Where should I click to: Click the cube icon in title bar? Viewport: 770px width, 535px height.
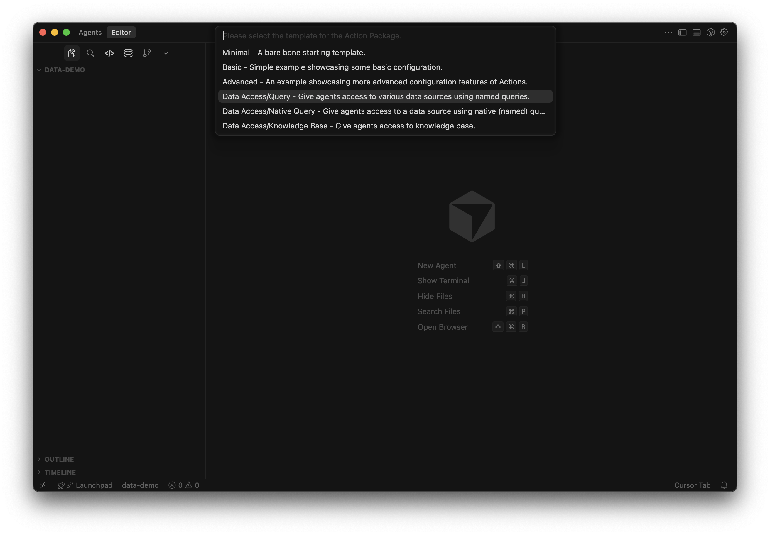coord(710,33)
